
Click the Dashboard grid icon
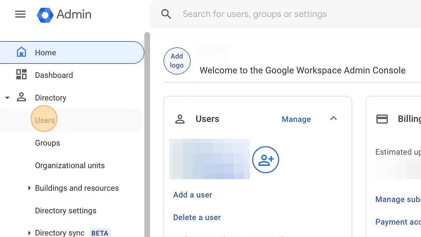coord(21,75)
